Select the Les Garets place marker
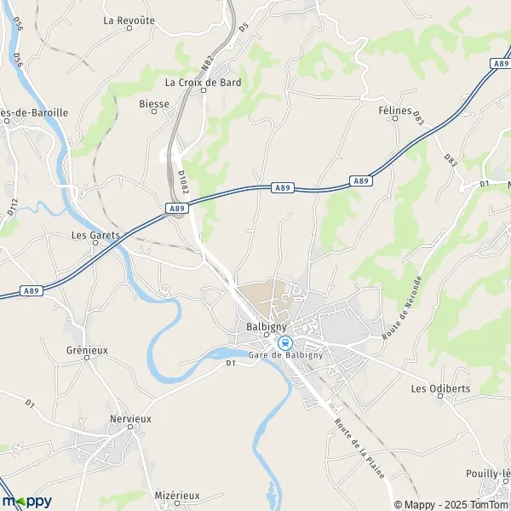The image size is (511, 511). point(95,243)
